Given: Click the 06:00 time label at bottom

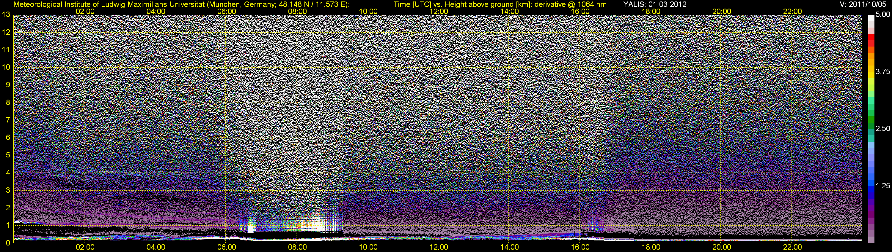Looking at the screenshot, I should pos(227,248).
